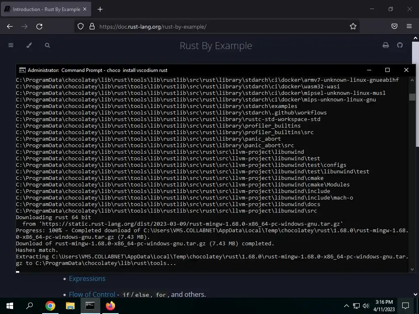Click the path ending in libunwind\docs
This screenshot has height=314, width=419.
point(168,204)
